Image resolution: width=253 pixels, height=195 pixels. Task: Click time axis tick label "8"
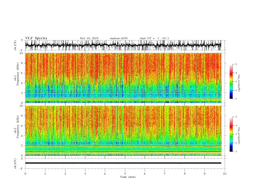pos(185,174)
